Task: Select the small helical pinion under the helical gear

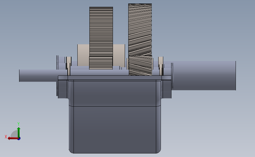Action: 141,65
